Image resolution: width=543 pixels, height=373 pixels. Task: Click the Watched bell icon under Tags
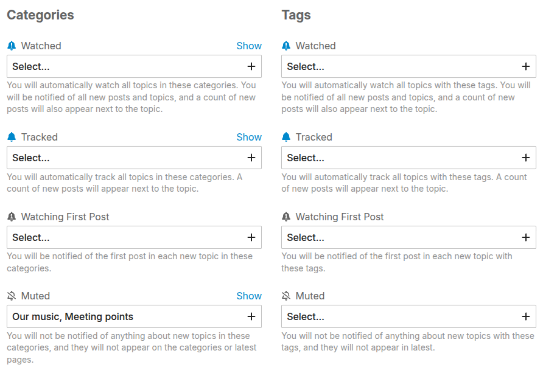point(286,46)
